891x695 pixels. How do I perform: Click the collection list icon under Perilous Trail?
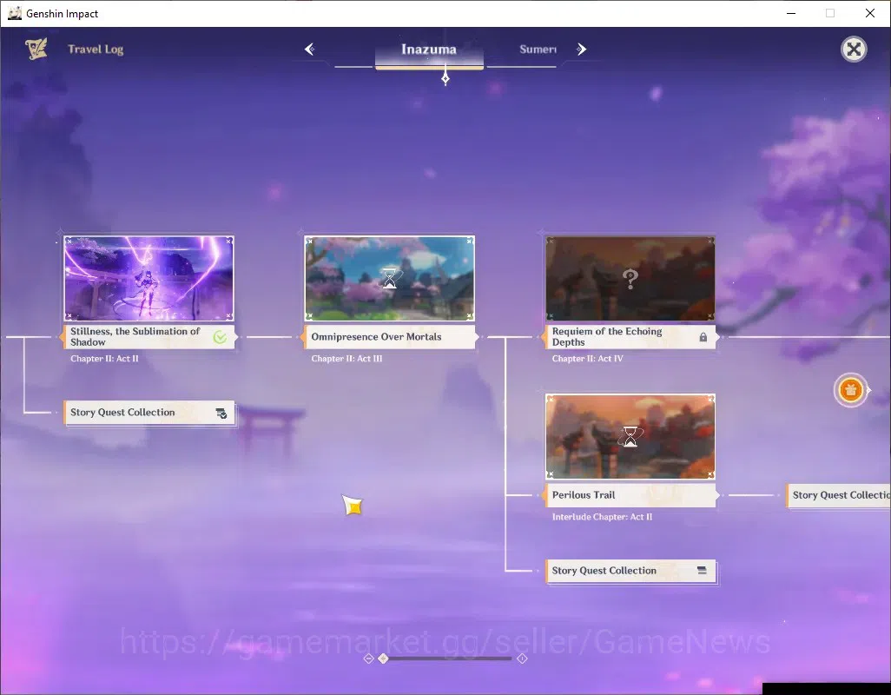pos(702,570)
